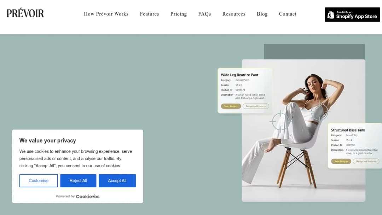Open the Pricing page
The image size is (382, 215).
(179, 14)
